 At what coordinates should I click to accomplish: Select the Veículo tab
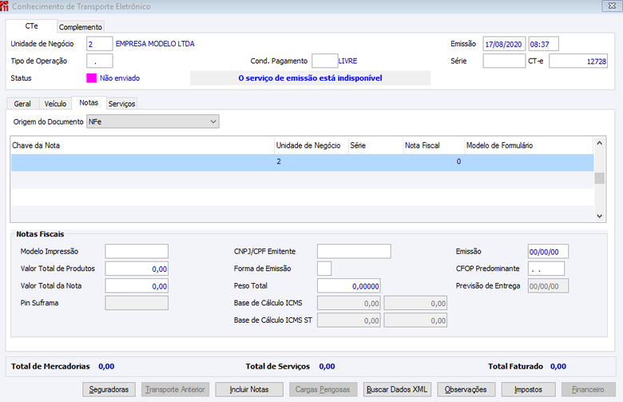(55, 104)
